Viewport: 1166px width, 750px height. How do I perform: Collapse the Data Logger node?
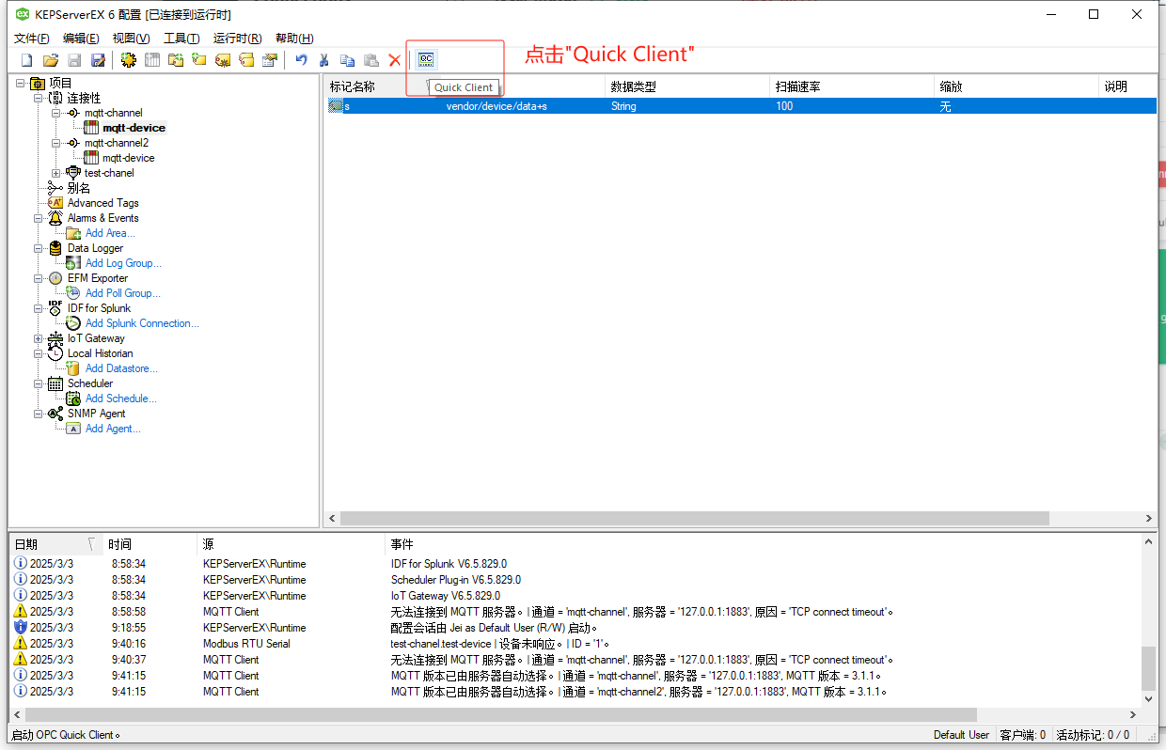coord(39,248)
